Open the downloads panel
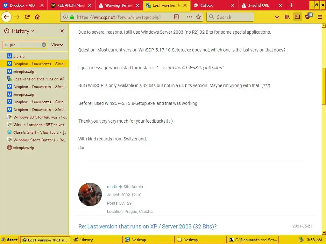This screenshot has height=244, width=326. tap(277, 17)
